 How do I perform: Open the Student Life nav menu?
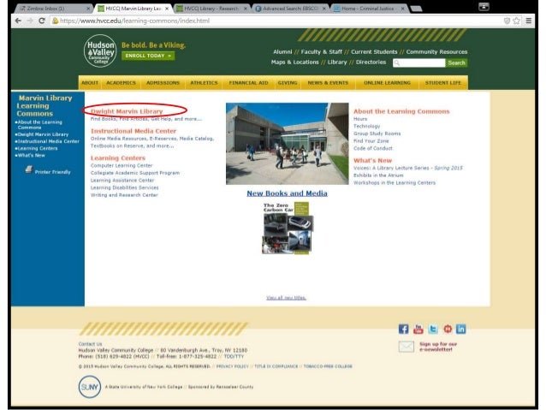(443, 83)
